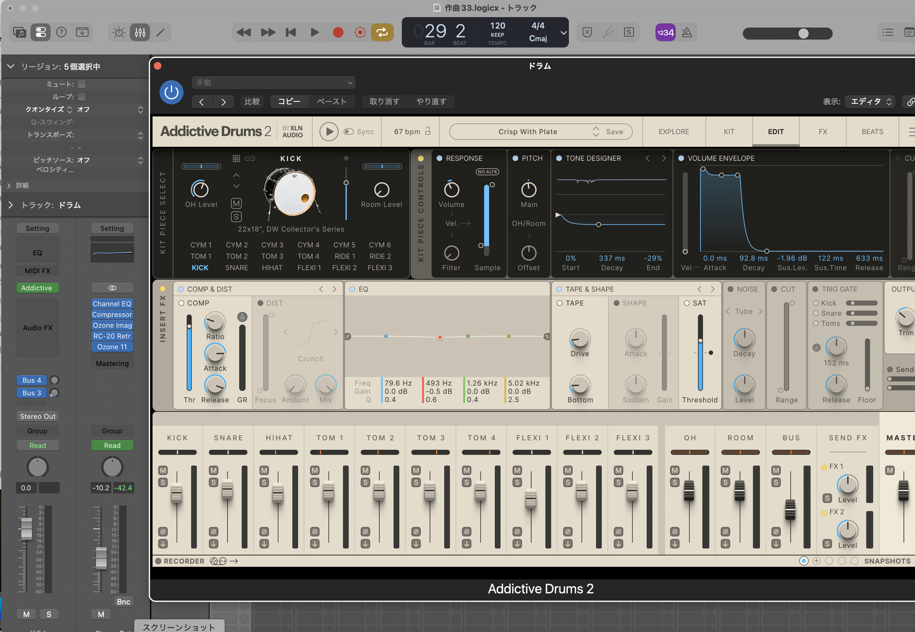Click the grid icon above KICK

(x=236, y=158)
